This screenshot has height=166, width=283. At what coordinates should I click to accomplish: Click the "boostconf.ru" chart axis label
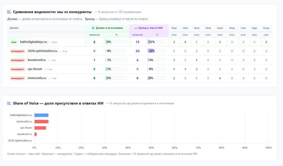24,134
